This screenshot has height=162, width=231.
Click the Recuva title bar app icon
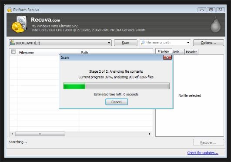click(x=10, y=10)
